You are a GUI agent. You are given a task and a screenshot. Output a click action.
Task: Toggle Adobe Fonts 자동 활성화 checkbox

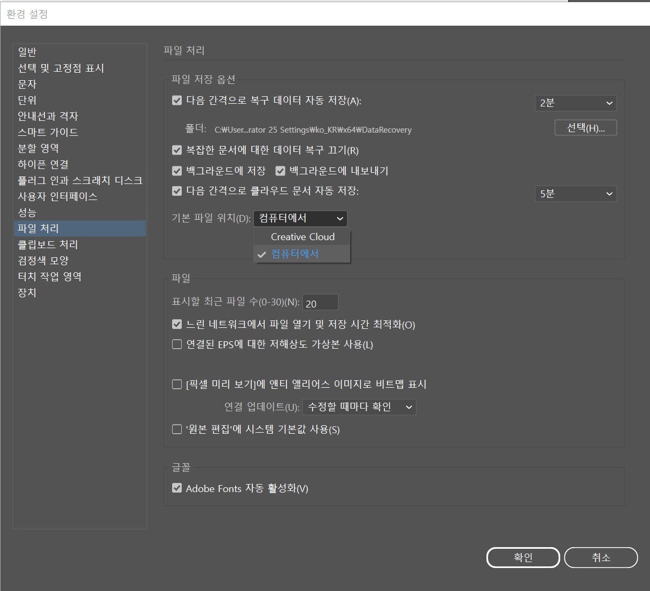pyautogui.click(x=177, y=488)
